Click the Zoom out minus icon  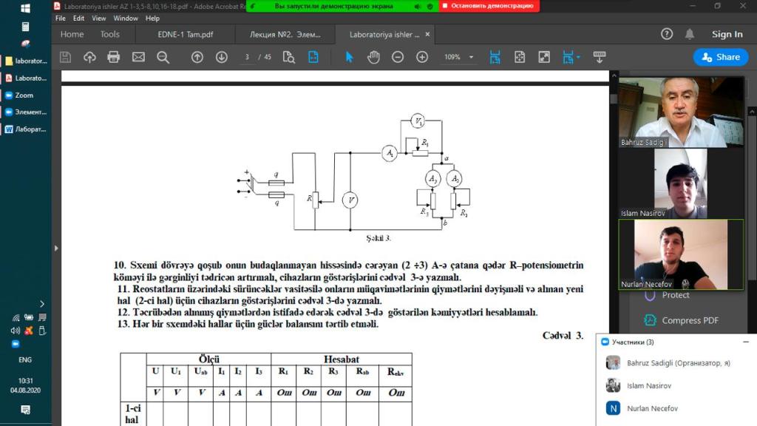(397, 57)
